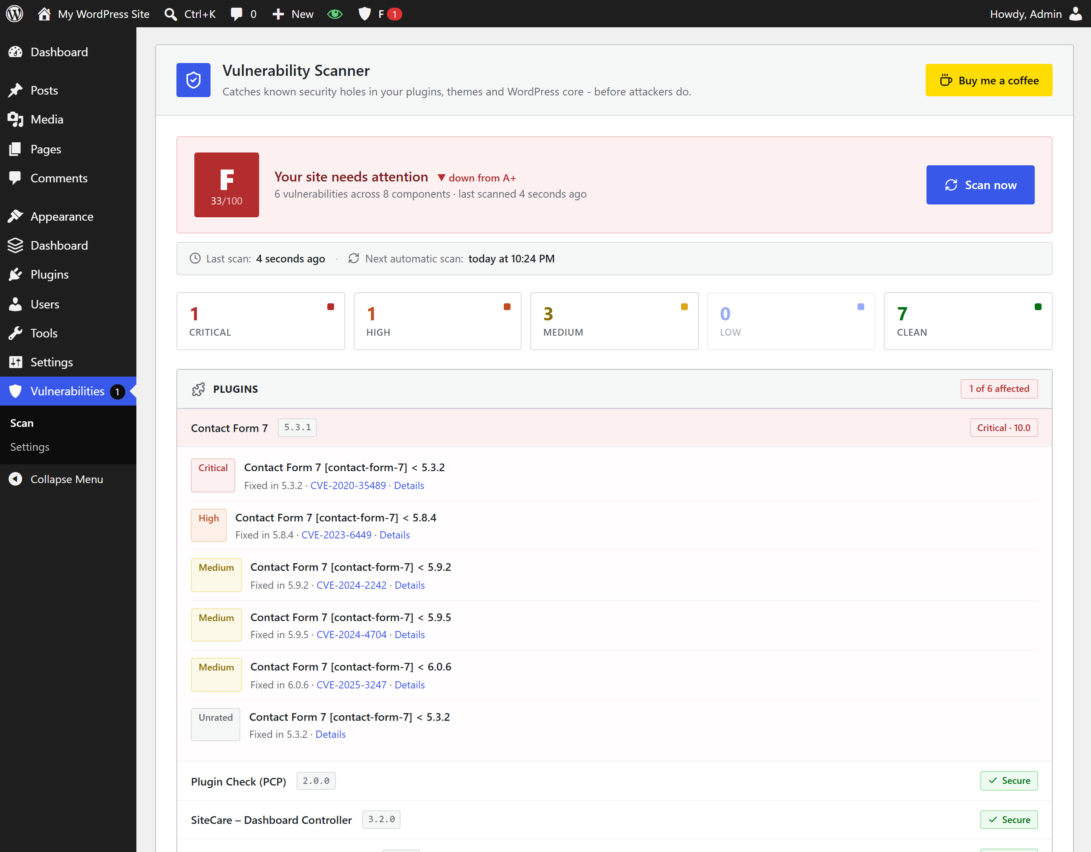This screenshot has height=852, width=1091.
Task: Open Media library sidebar item
Action: click(x=68, y=119)
